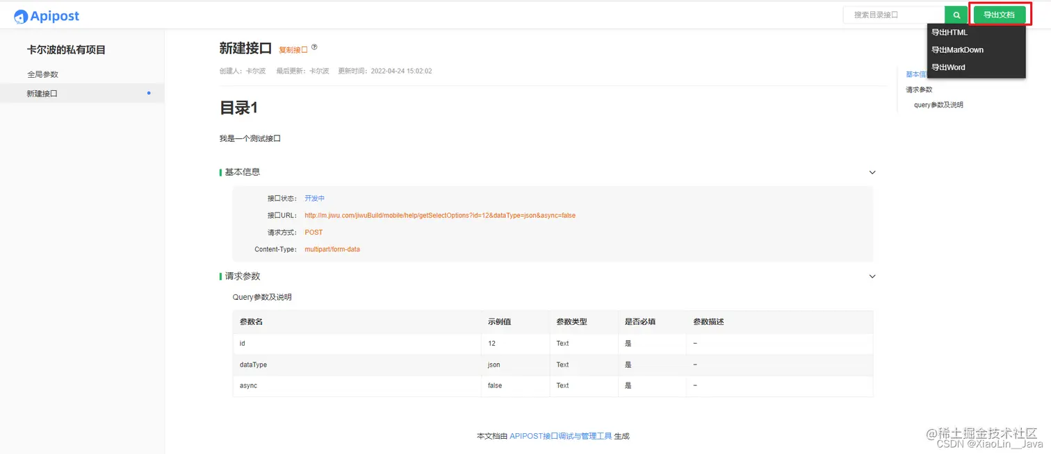Click the id parameter name cell

click(x=357, y=344)
